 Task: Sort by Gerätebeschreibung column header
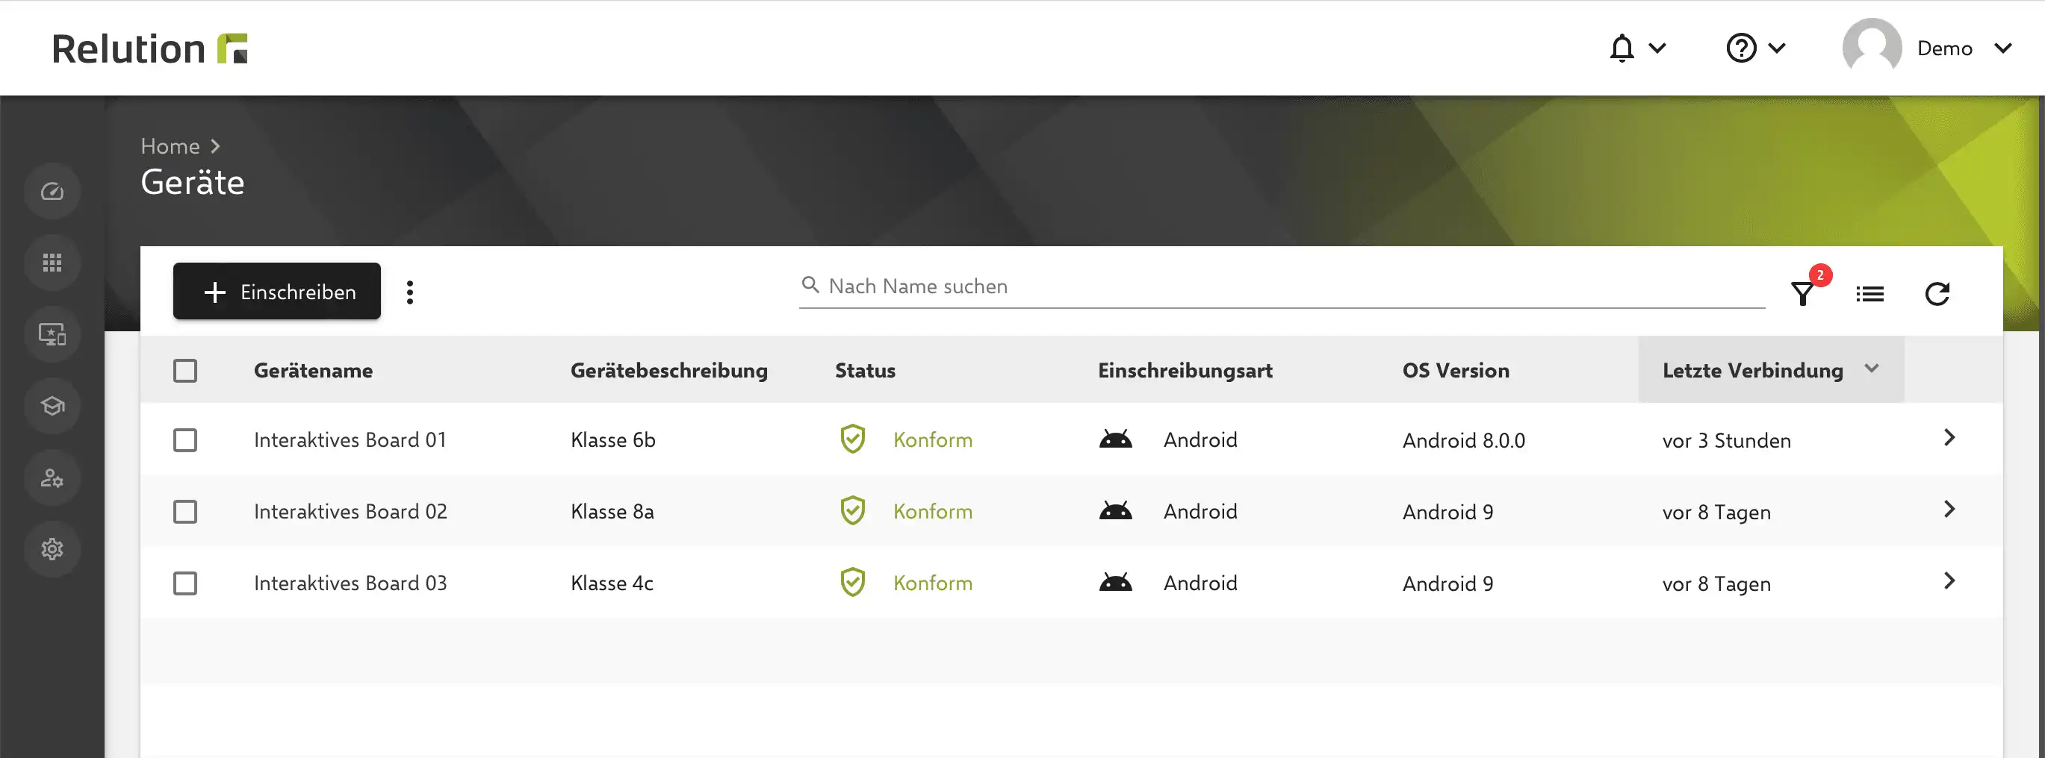(668, 370)
